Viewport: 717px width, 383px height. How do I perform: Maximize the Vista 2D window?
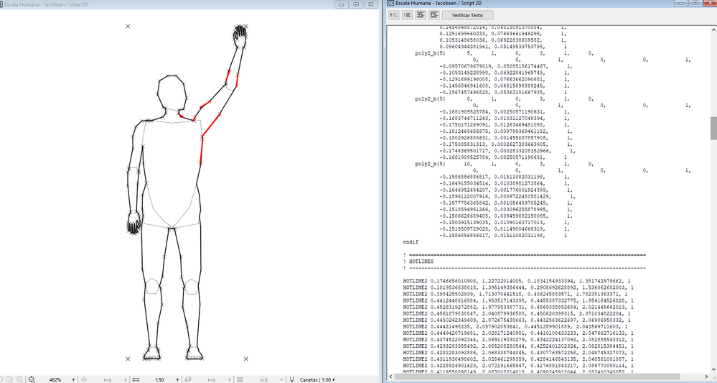356,4
